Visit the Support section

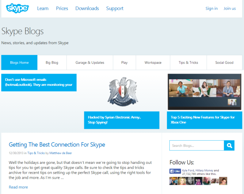115,8
